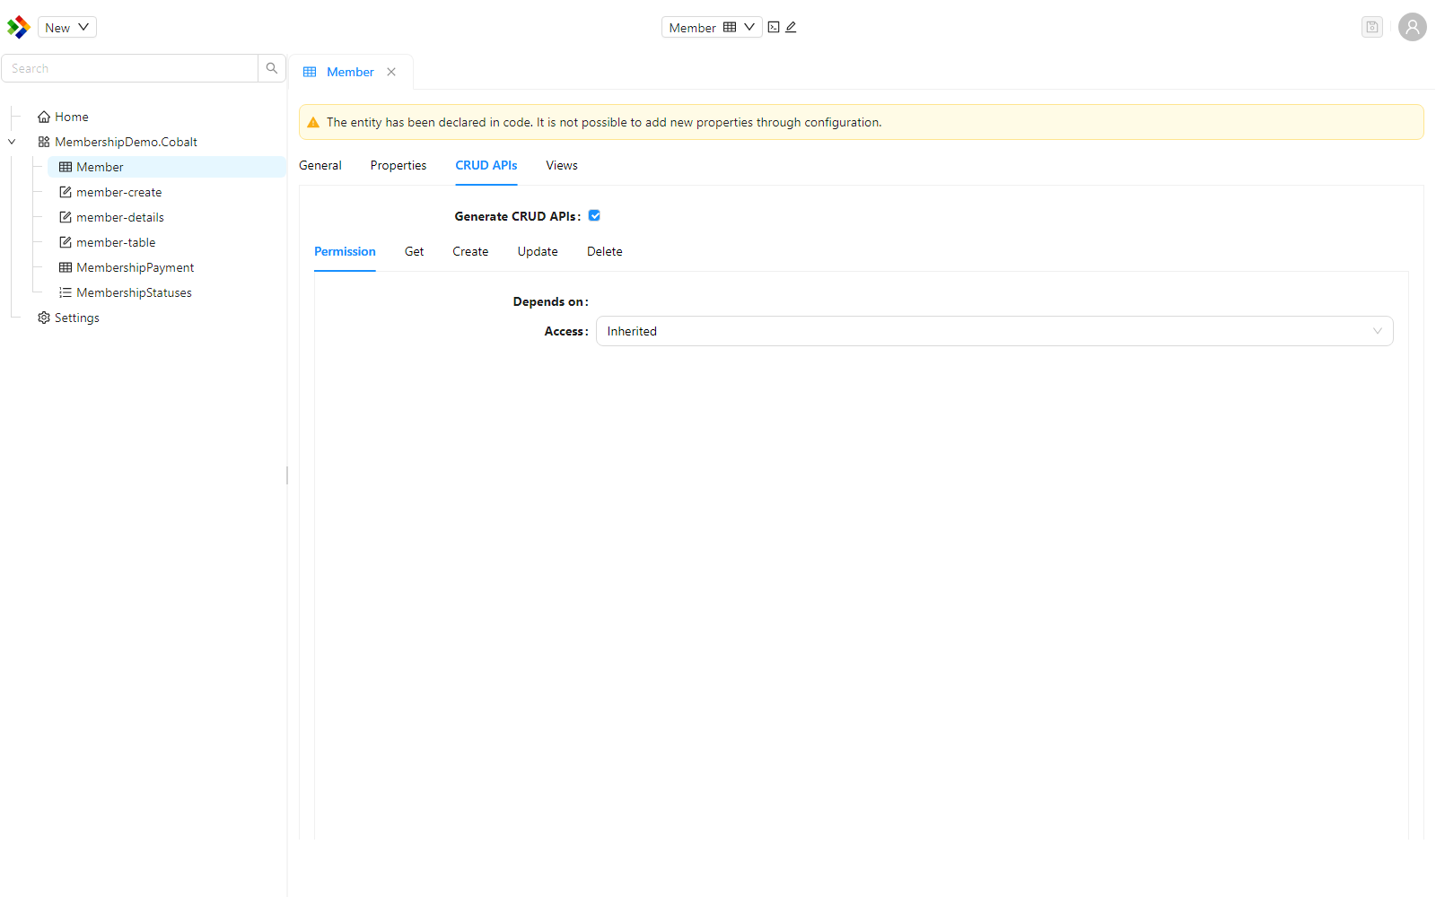Image resolution: width=1436 pixels, height=897 pixels.
Task: Open member-create form in tree
Action: coord(118,192)
